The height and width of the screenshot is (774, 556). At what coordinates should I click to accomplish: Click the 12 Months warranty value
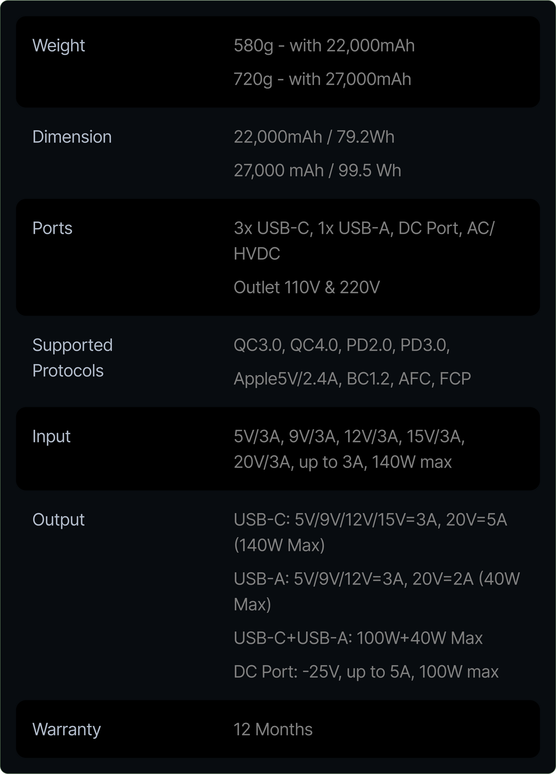(x=273, y=729)
